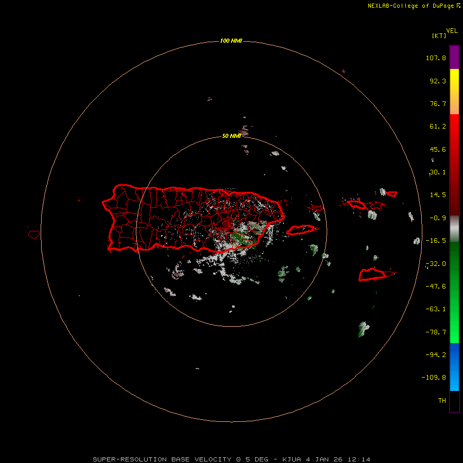Click Vieques island outline east of Puerto Rico
The width and height of the screenshot is (463, 463).
tap(302, 230)
